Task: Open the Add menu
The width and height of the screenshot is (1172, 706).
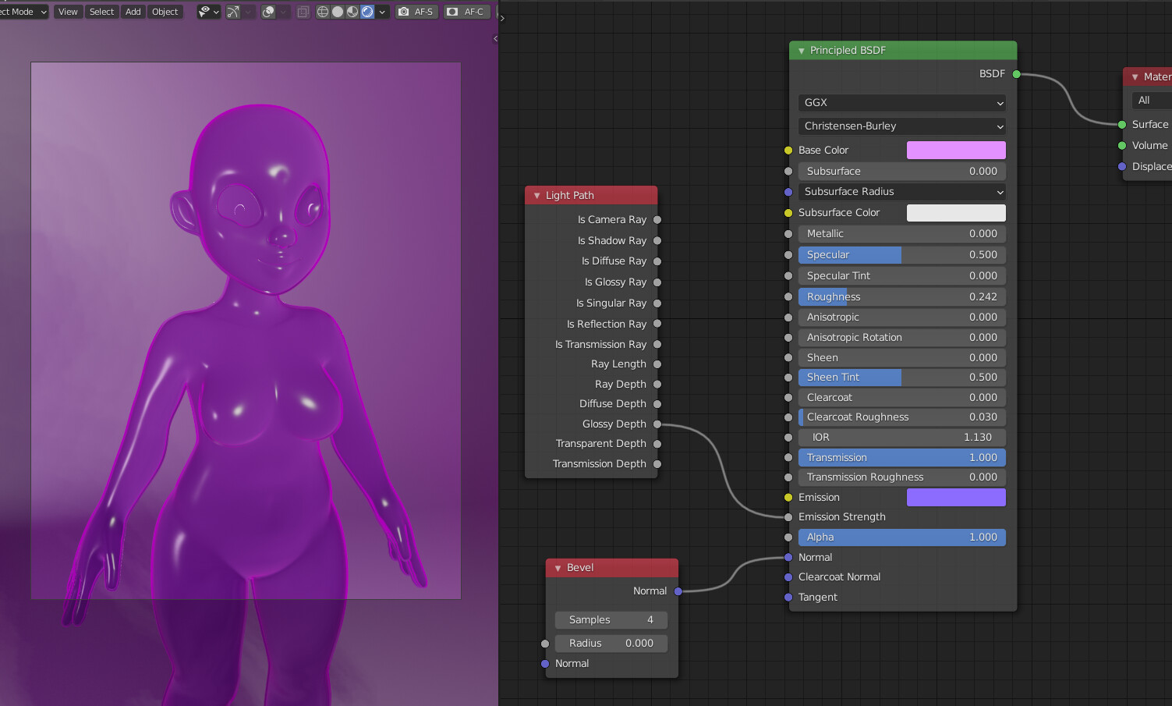Action: 133,12
